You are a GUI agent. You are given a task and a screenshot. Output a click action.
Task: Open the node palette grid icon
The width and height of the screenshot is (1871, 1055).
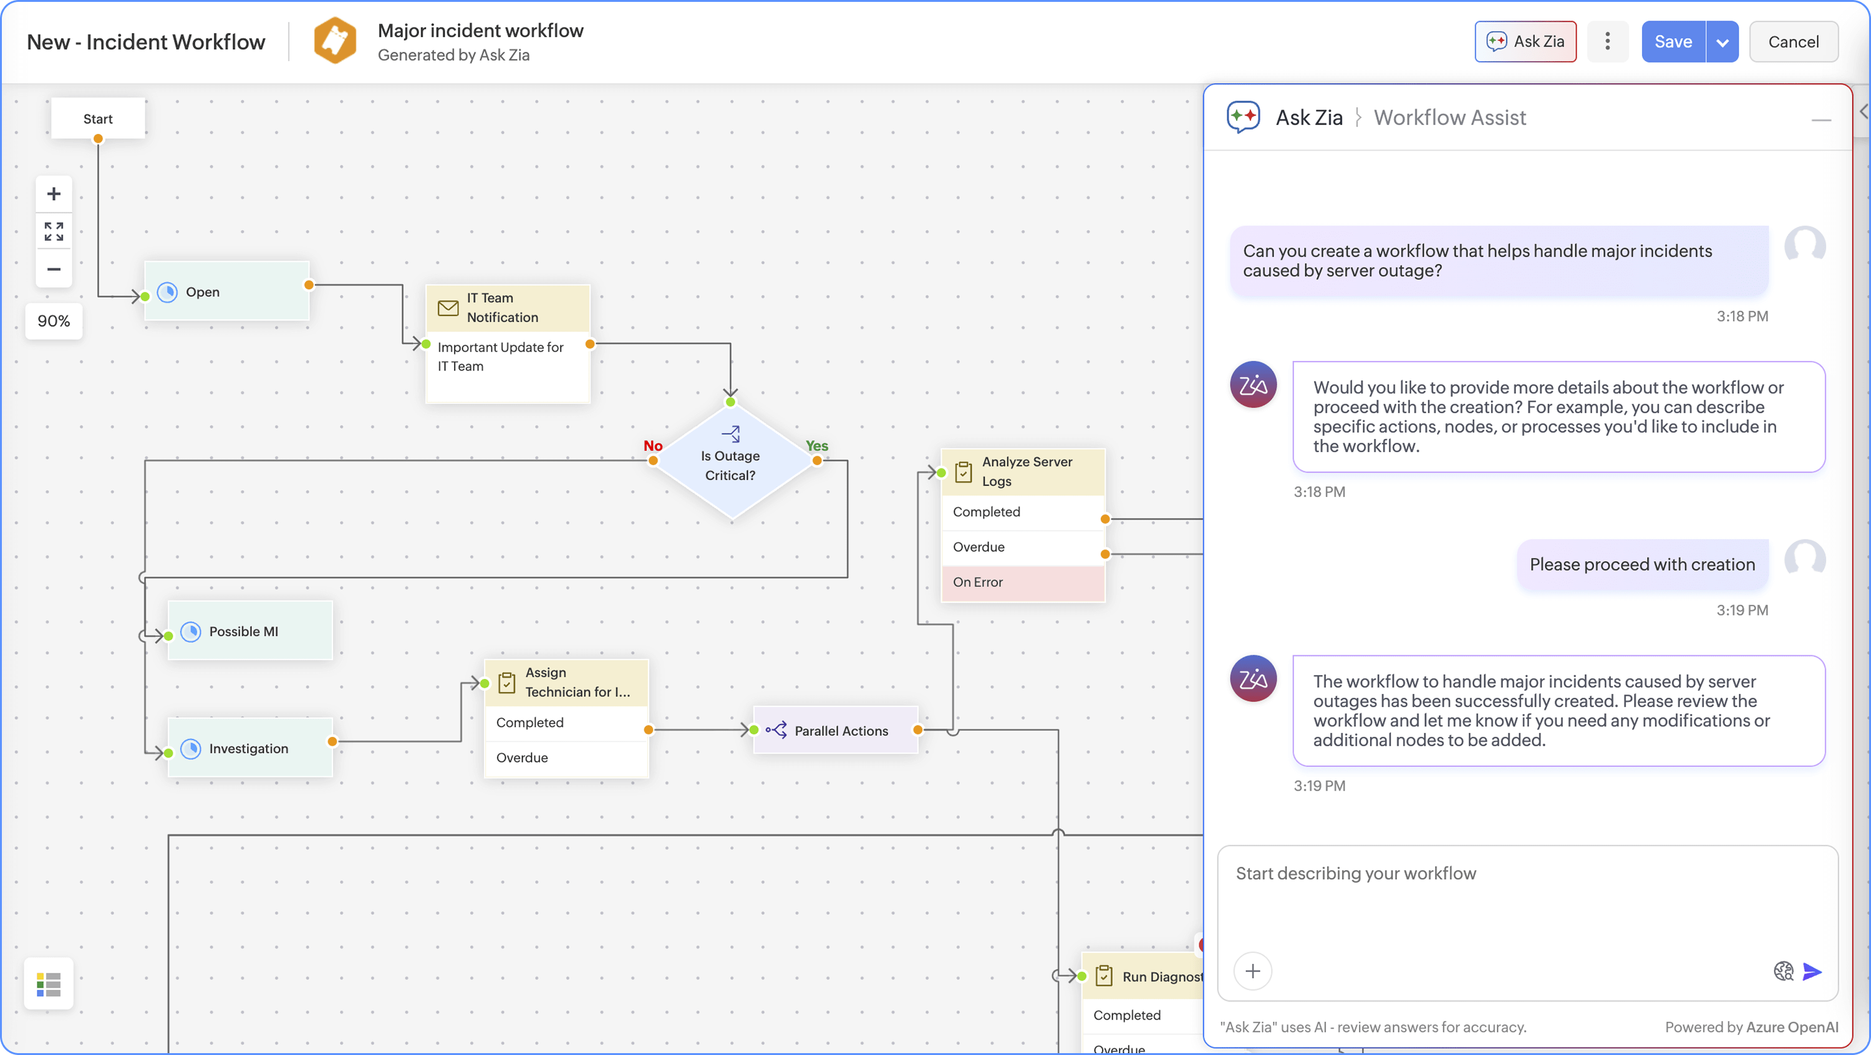tap(49, 984)
